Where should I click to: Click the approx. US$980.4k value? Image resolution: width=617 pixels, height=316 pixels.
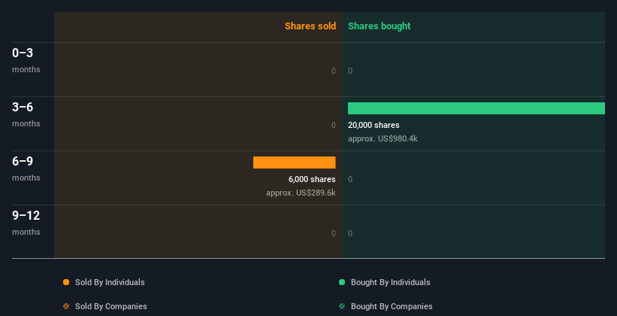click(x=383, y=138)
